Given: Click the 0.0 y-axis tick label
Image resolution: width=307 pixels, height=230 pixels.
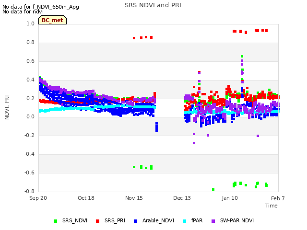Looking at the screenshot, I should click(x=30, y=117).
